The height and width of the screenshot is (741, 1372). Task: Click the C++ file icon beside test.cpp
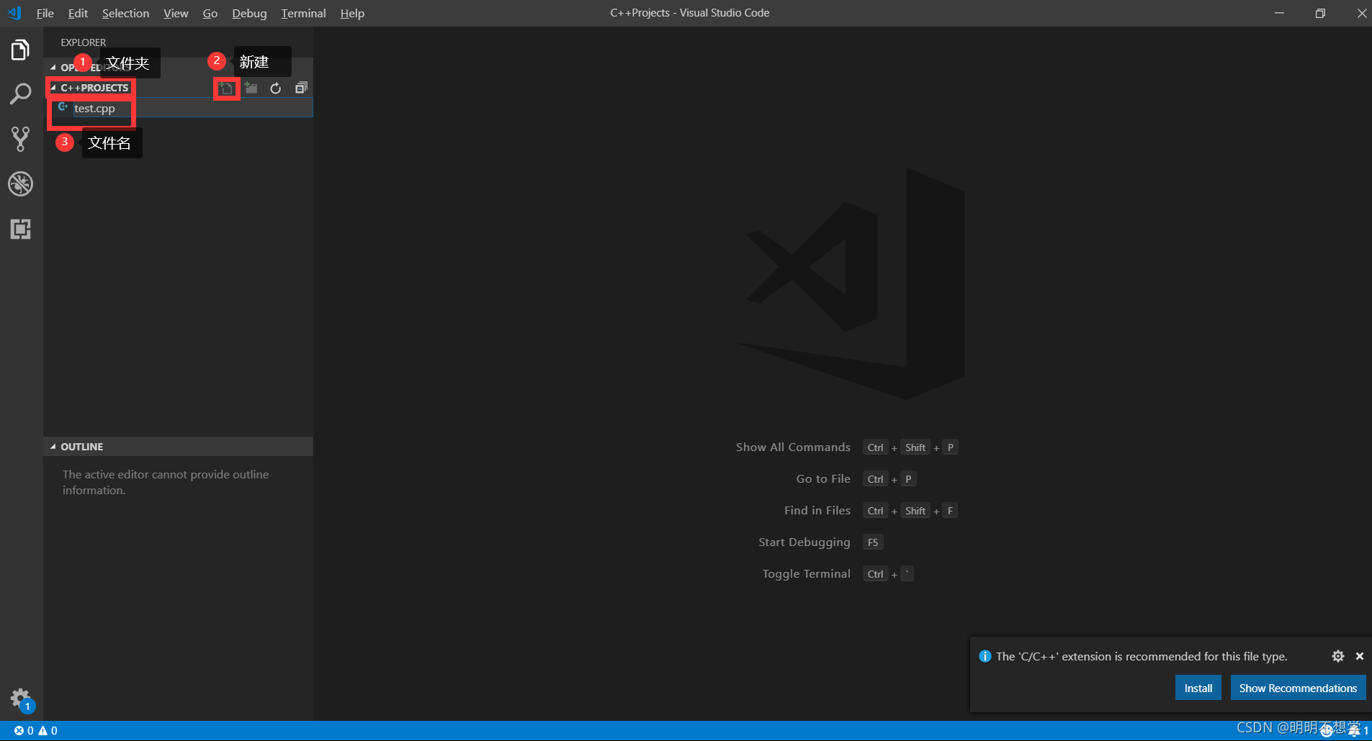pyautogui.click(x=63, y=107)
